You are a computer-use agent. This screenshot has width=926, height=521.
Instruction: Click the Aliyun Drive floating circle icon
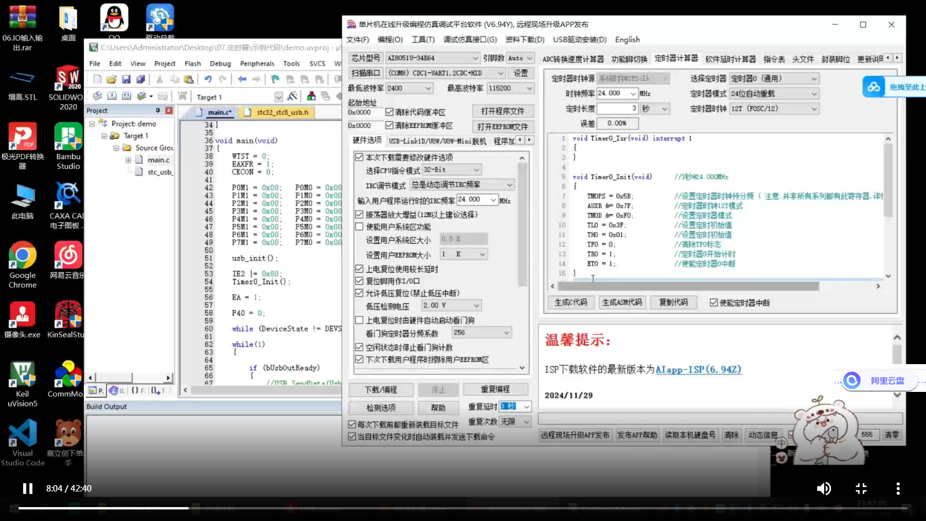[x=851, y=380]
